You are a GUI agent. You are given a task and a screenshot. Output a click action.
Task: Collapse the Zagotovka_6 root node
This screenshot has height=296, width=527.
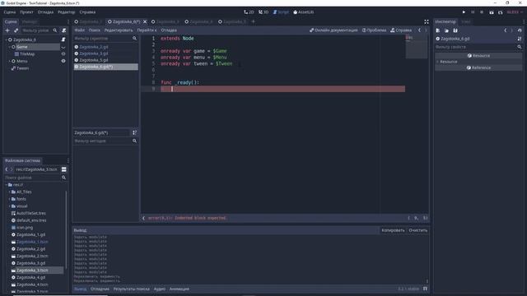pyautogui.click(x=6, y=39)
